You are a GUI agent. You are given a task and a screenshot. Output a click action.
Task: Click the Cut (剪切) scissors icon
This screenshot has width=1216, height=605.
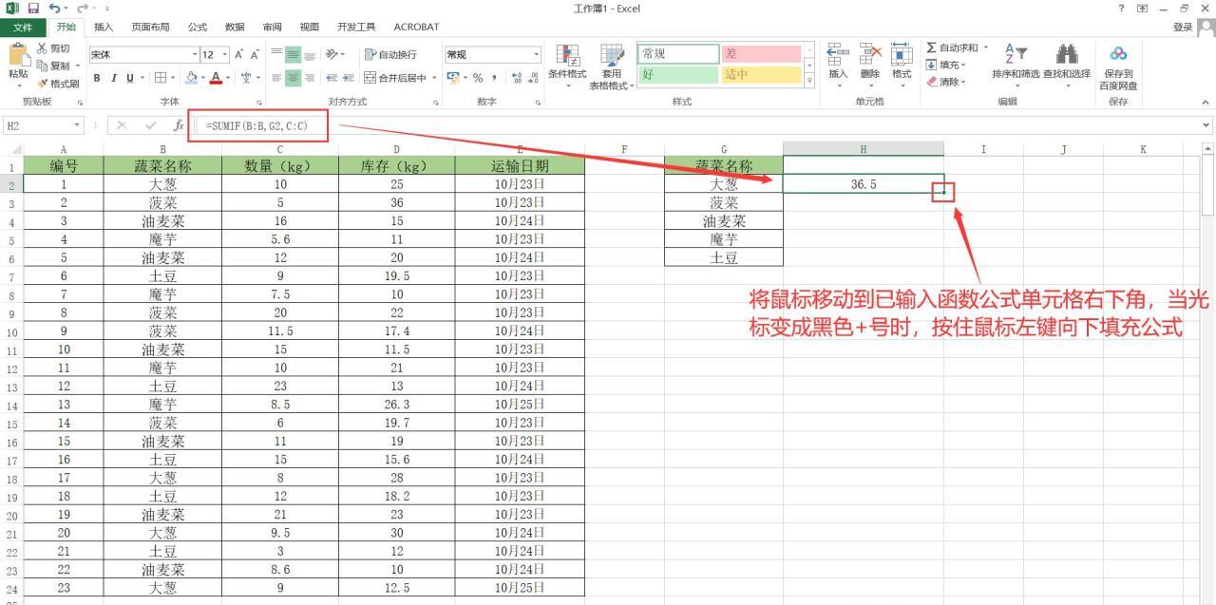tap(44, 48)
